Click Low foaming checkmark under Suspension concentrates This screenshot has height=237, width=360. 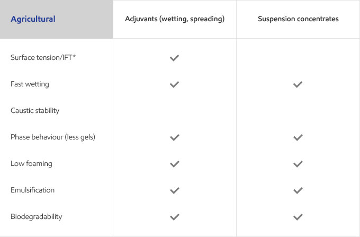click(x=298, y=164)
